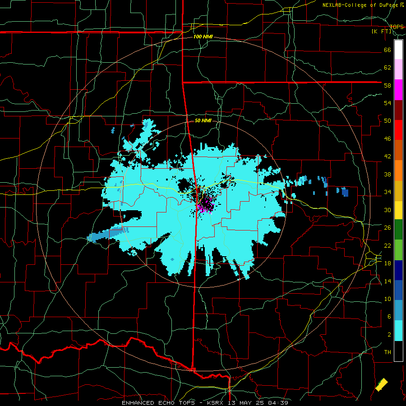This screenshot has width=406, height=406.
Task: Click the gold swatch between 38 and 34
Action: [x=398, y=191]
